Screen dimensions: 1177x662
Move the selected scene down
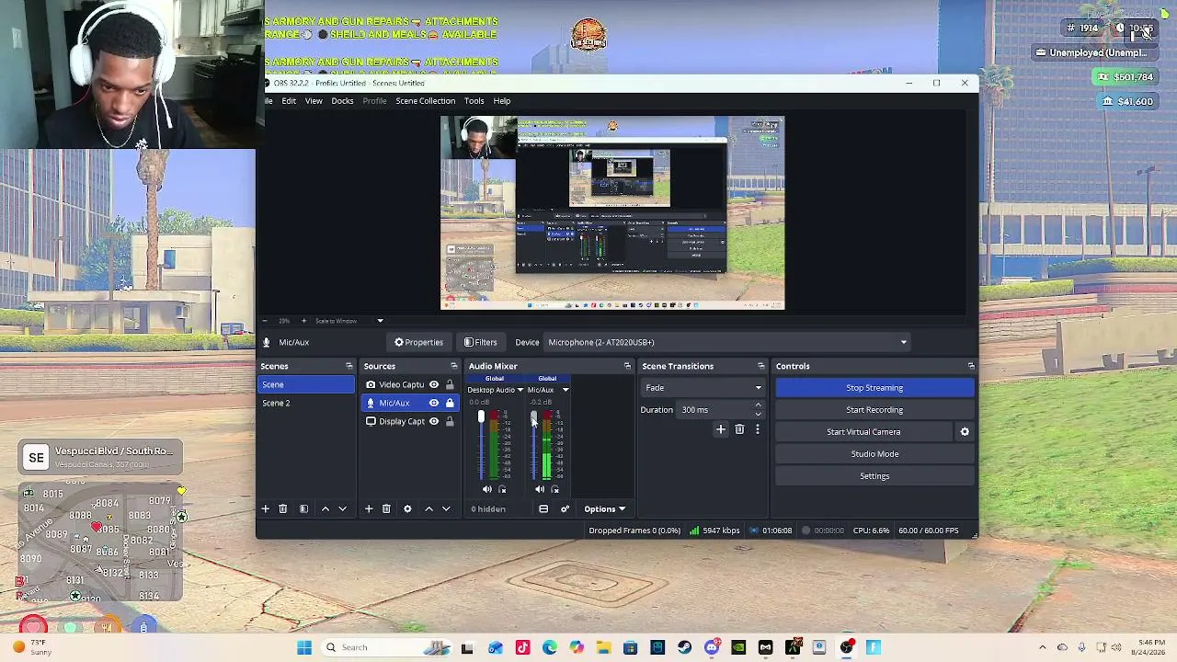(342, 508)
